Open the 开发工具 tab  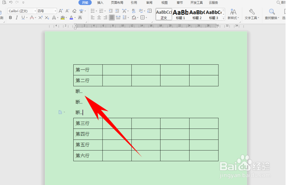point(197,2)
